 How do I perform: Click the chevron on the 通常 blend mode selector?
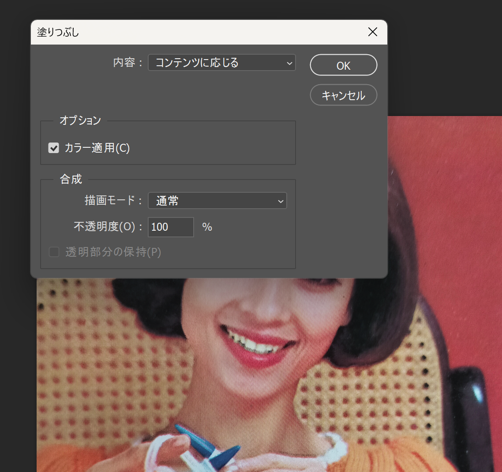tap(281, 201)
